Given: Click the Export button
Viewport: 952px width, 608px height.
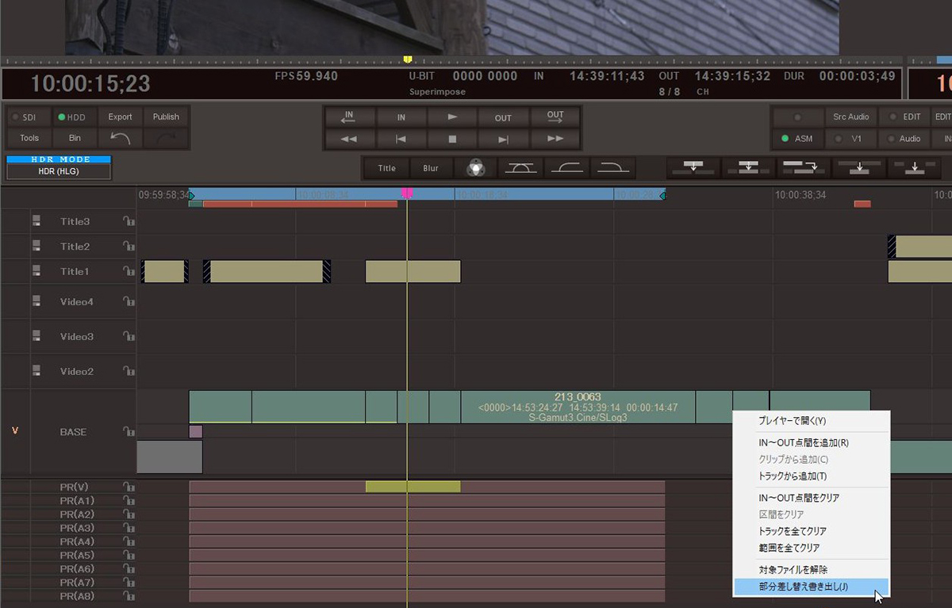Looking at the screenshot, I should pyautogui.click(x=120, y=117).
